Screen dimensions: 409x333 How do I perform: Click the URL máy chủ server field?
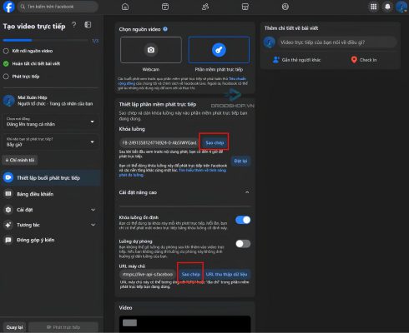[x=148, y=275]
